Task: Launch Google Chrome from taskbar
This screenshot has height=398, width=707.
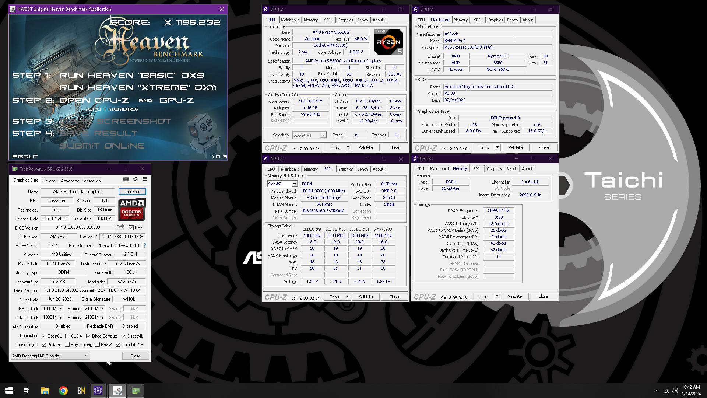Action: point(63,391)
